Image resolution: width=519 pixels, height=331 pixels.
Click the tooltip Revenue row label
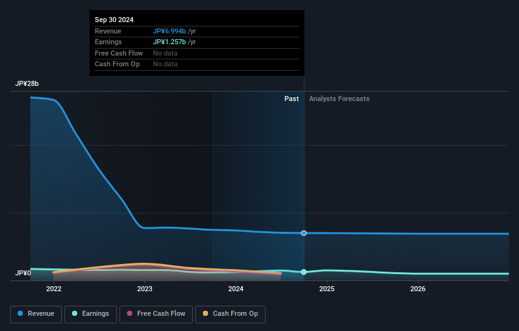(108, 31)
